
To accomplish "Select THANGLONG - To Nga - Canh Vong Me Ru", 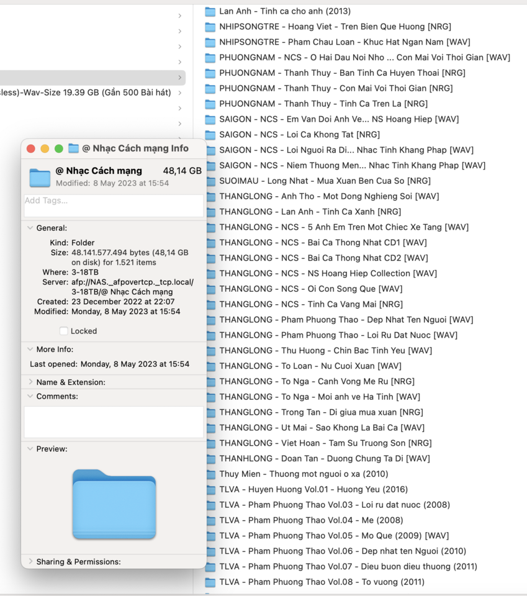I will coord(317,382).
